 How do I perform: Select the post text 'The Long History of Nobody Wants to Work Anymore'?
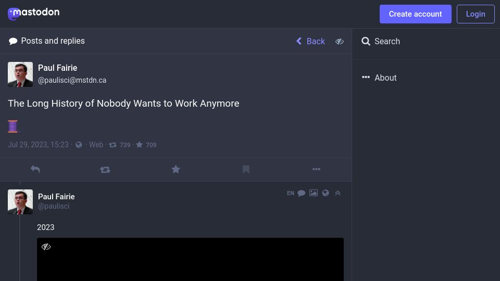(x=123, y=103)
